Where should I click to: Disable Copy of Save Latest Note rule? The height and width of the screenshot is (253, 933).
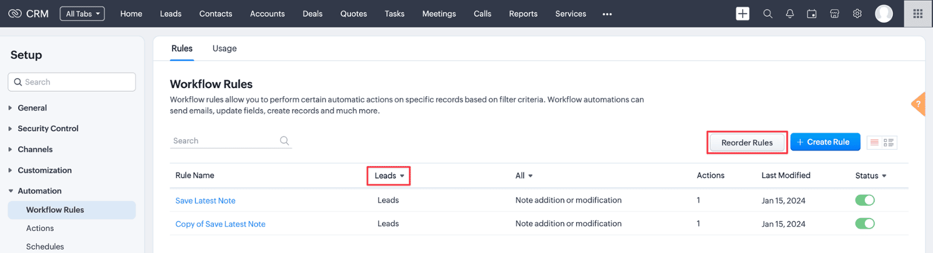(x=865, y=223)
